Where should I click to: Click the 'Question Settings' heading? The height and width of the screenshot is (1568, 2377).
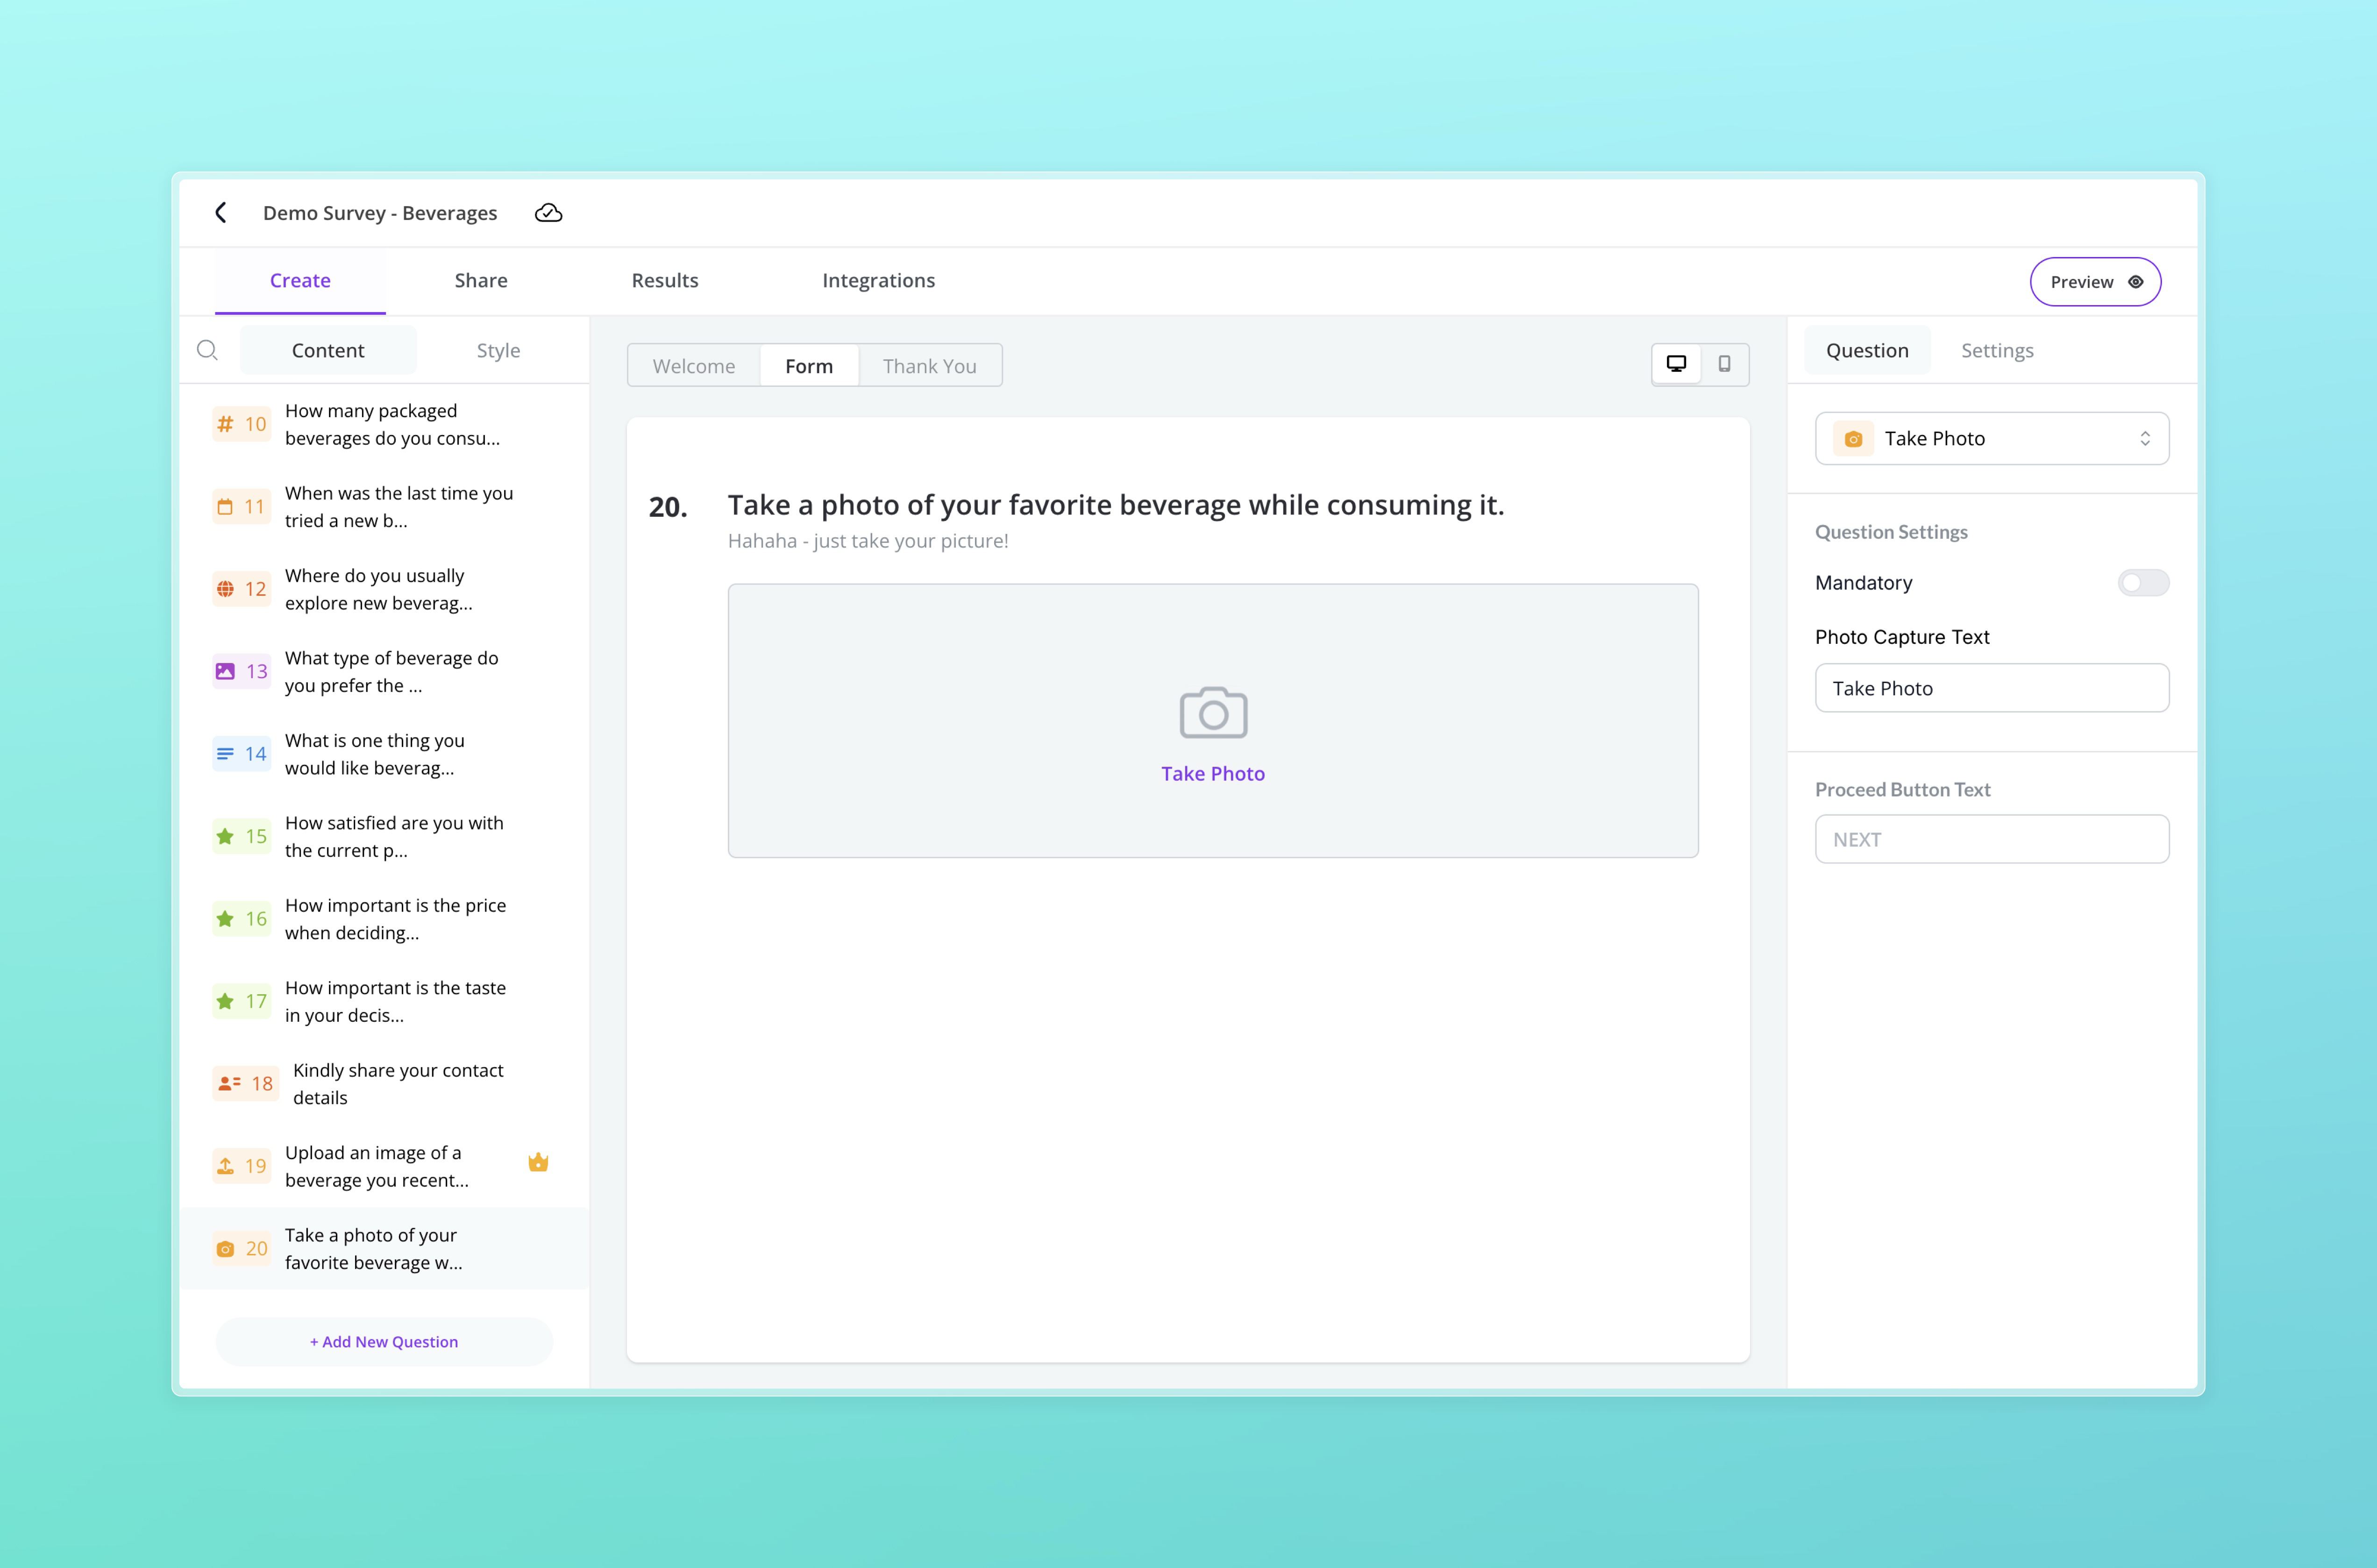[x=1891, y=532]
